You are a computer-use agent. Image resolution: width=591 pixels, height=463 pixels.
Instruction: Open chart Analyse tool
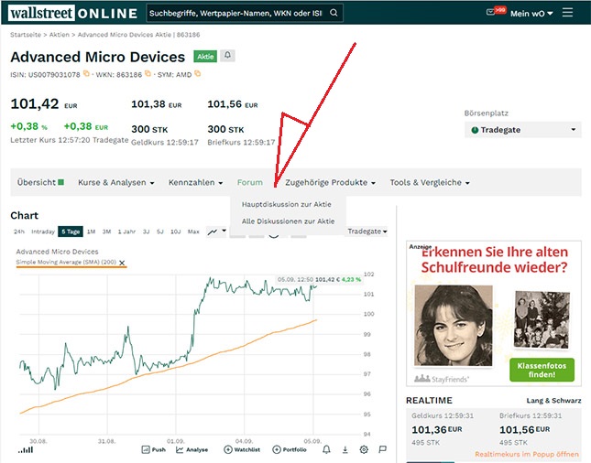click(192, 449)
